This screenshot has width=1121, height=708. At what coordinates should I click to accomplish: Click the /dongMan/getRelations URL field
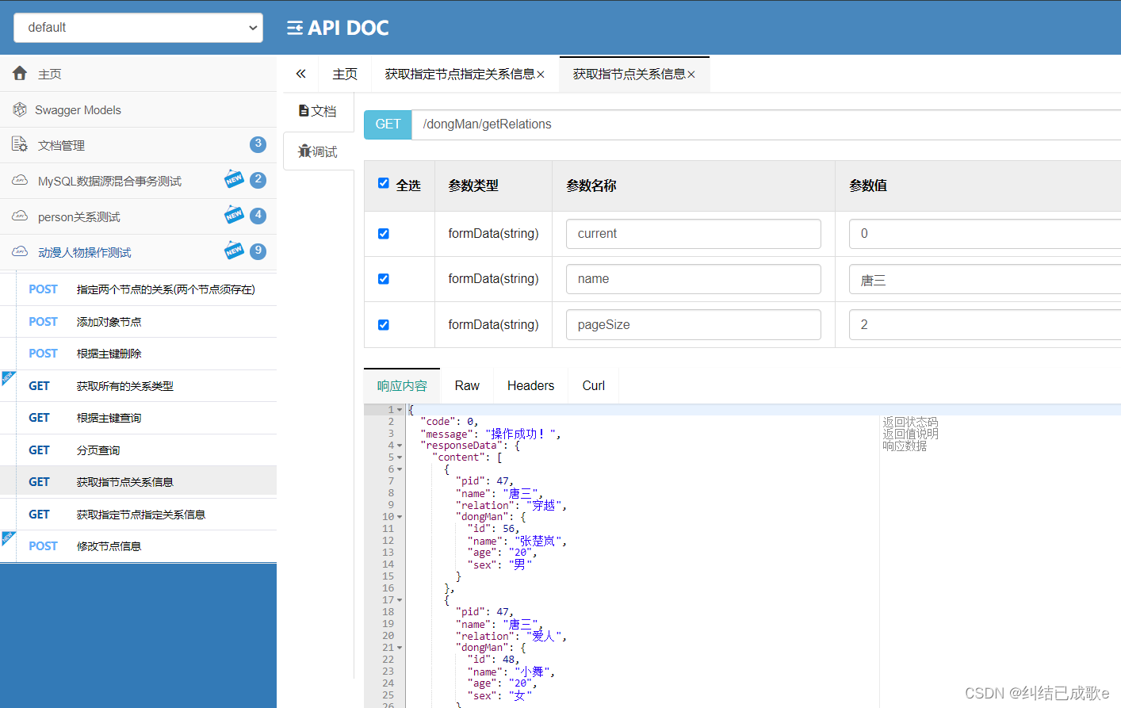point(766,124)
